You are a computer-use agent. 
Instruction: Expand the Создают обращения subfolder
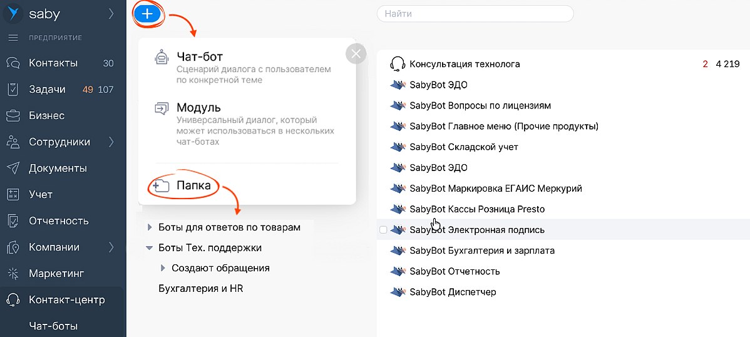[x=163, y=268]
